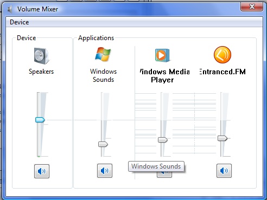Mute Windows Sounds
The height and width of the screenshot is (200, 267).
(105, 171)
